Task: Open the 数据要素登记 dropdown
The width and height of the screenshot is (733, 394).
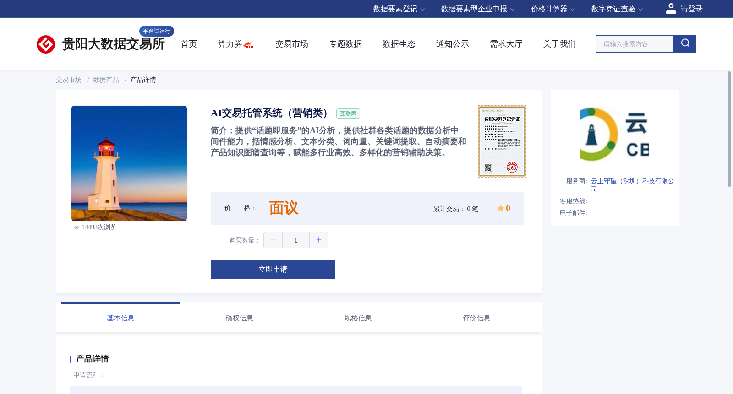Action: (399, 9)
